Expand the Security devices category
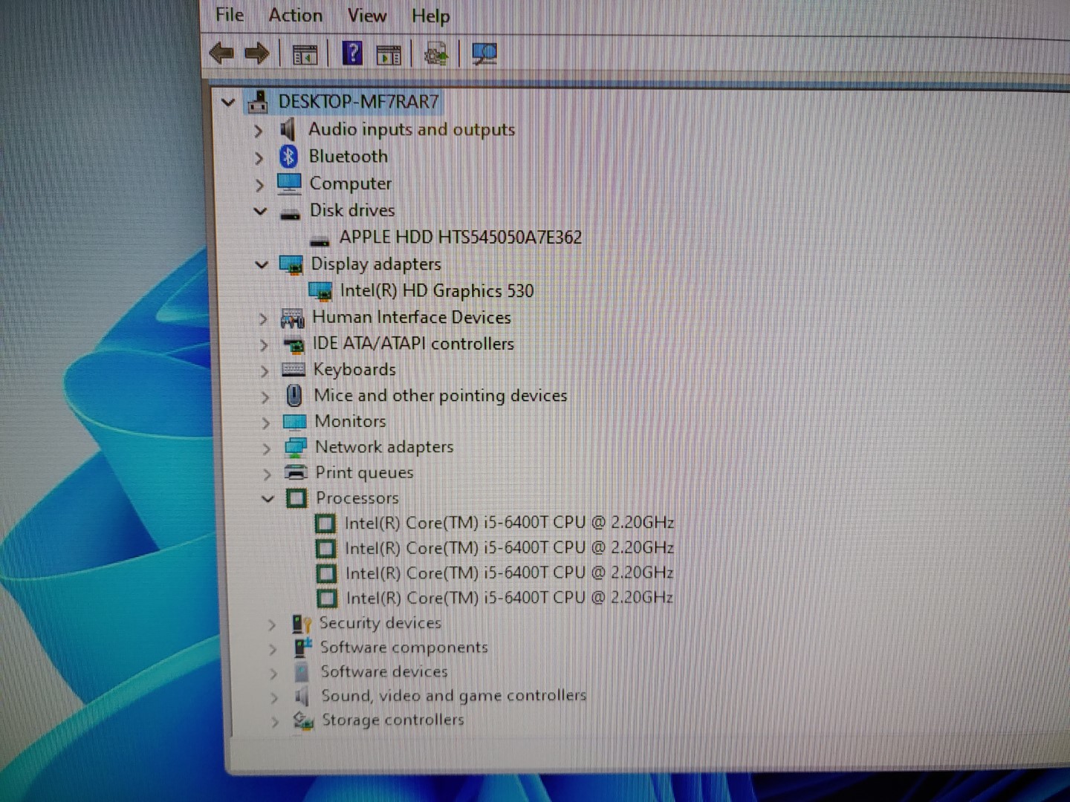The image size is (1070, 802). point(272,625)
